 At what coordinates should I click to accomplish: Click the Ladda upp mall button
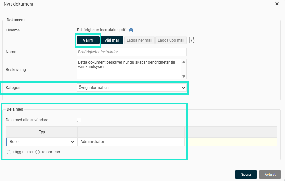point(171,40)
